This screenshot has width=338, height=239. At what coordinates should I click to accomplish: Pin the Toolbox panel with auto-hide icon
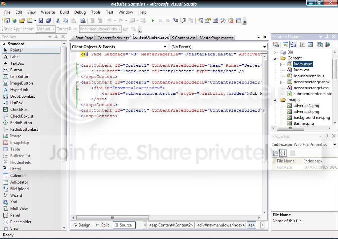coord(56,37)
